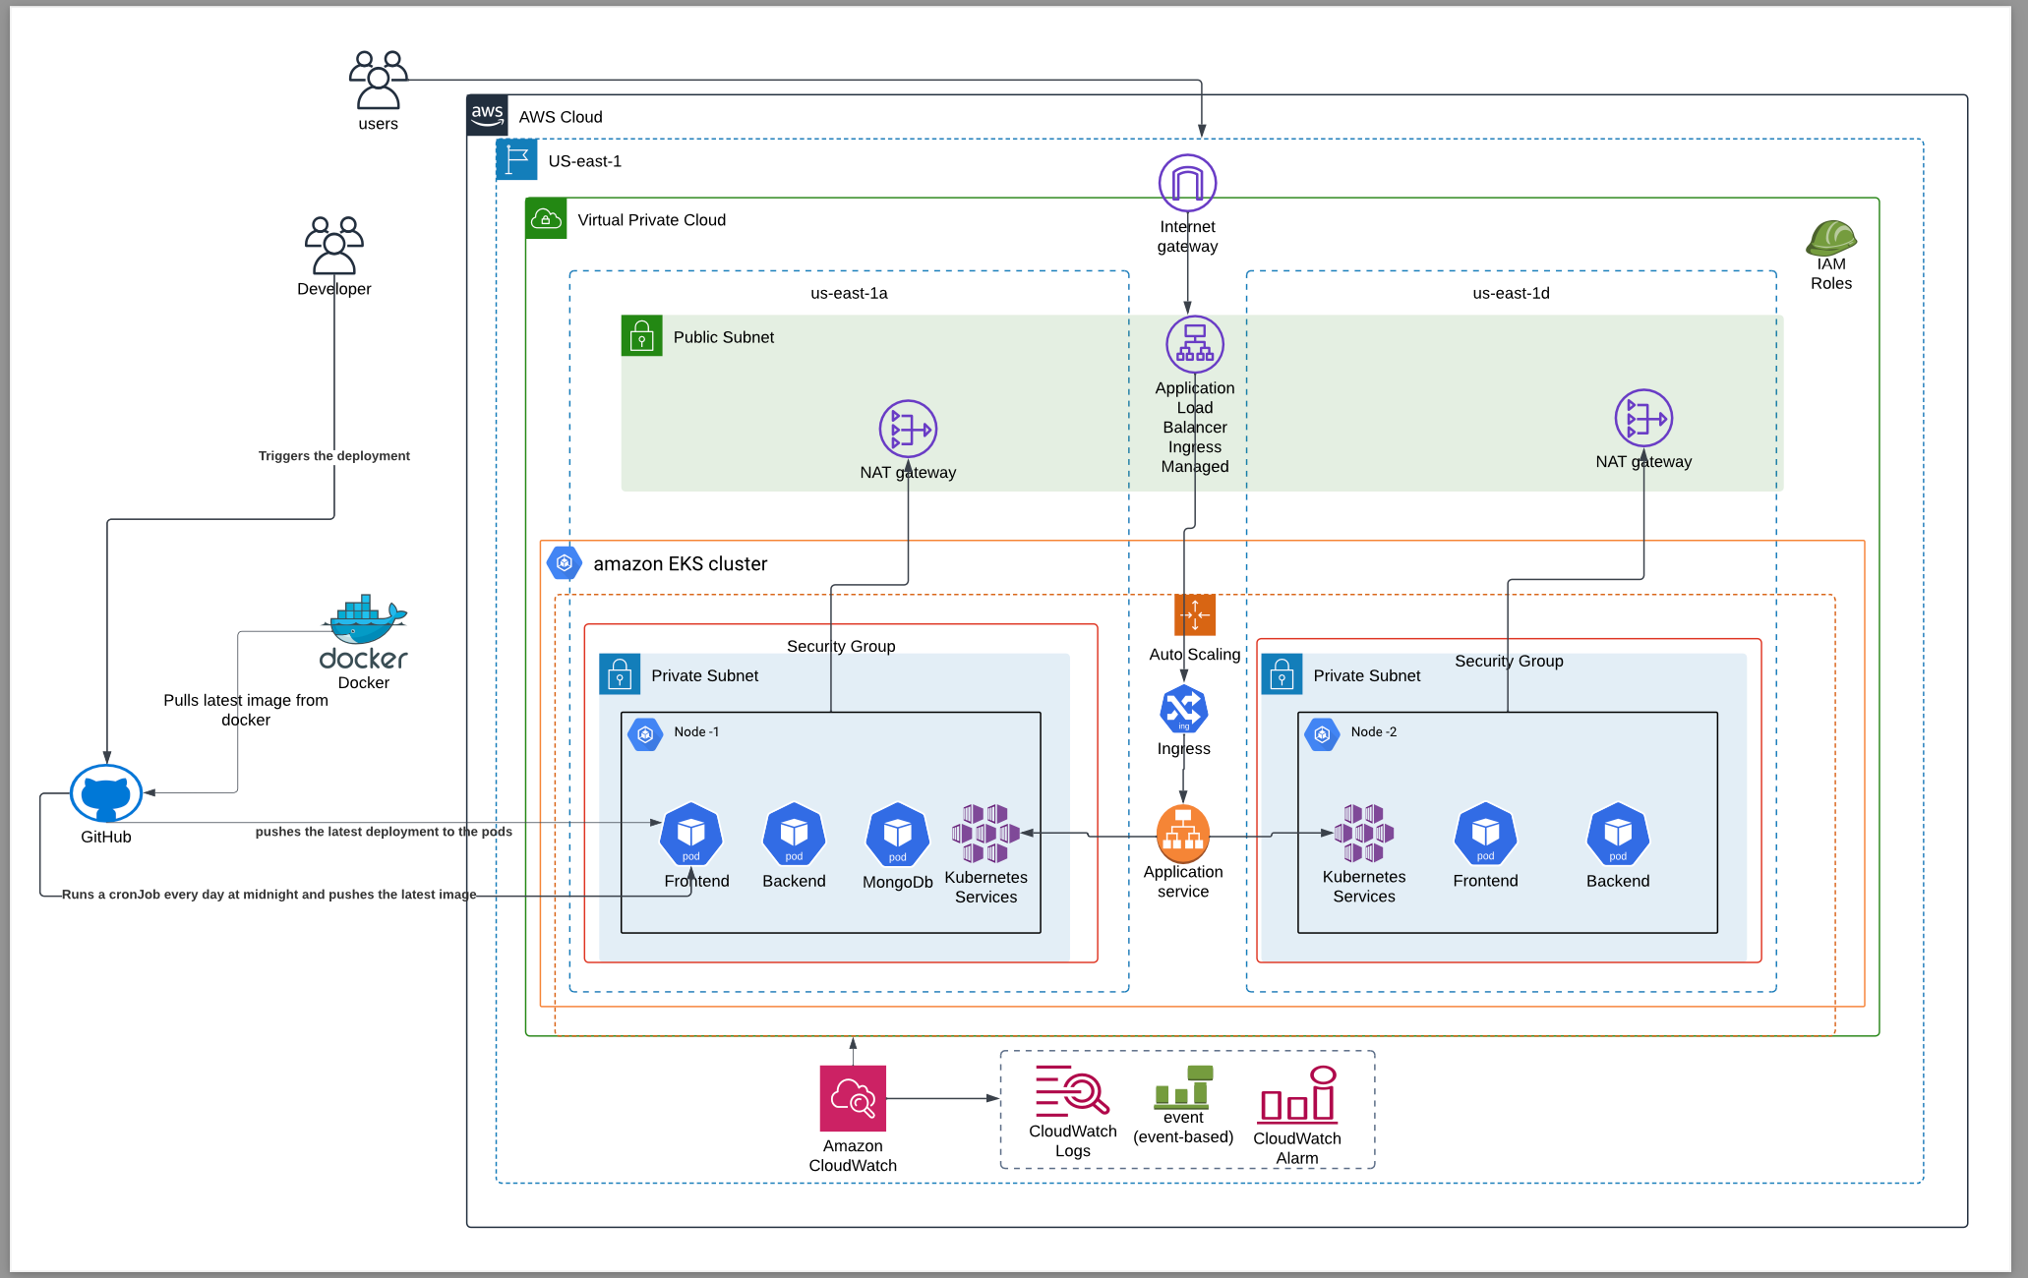Click the MongoDb pod in Node-1

coord(897,835)
